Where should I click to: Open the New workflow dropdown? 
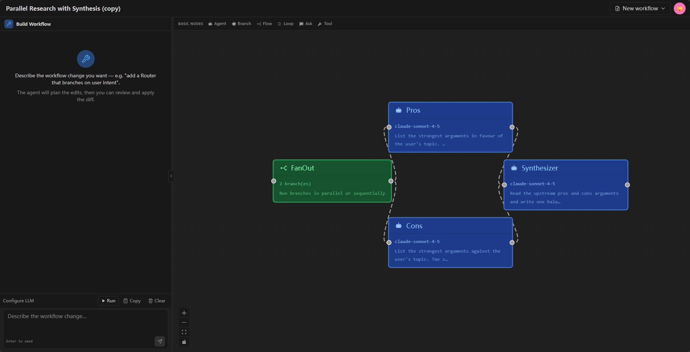click(x=640, y=8)
